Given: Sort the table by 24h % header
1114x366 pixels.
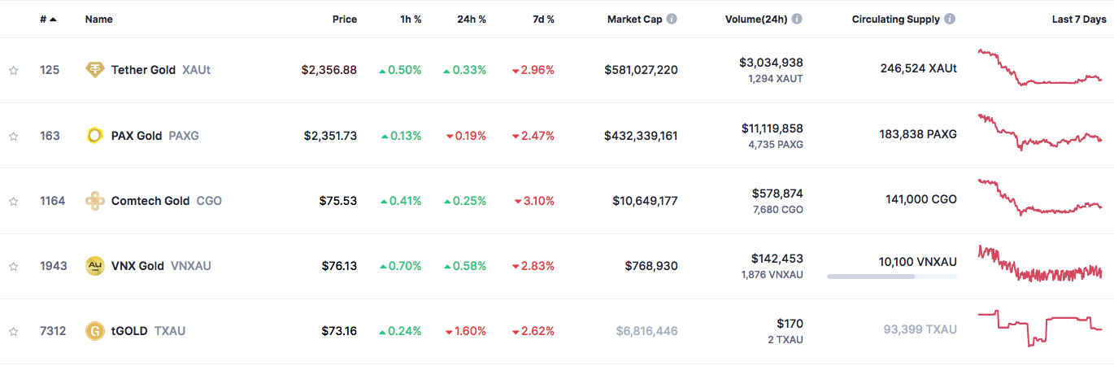Looking at the screenshot, I should 472,19.
